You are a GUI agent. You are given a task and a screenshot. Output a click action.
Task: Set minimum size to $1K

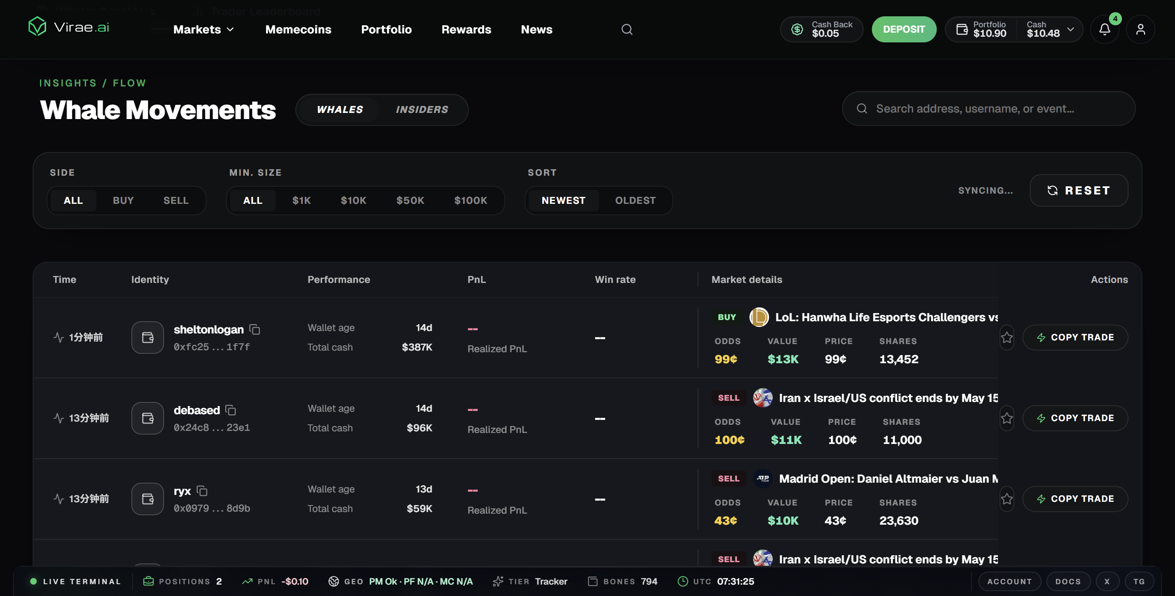(x=302, y=201)
